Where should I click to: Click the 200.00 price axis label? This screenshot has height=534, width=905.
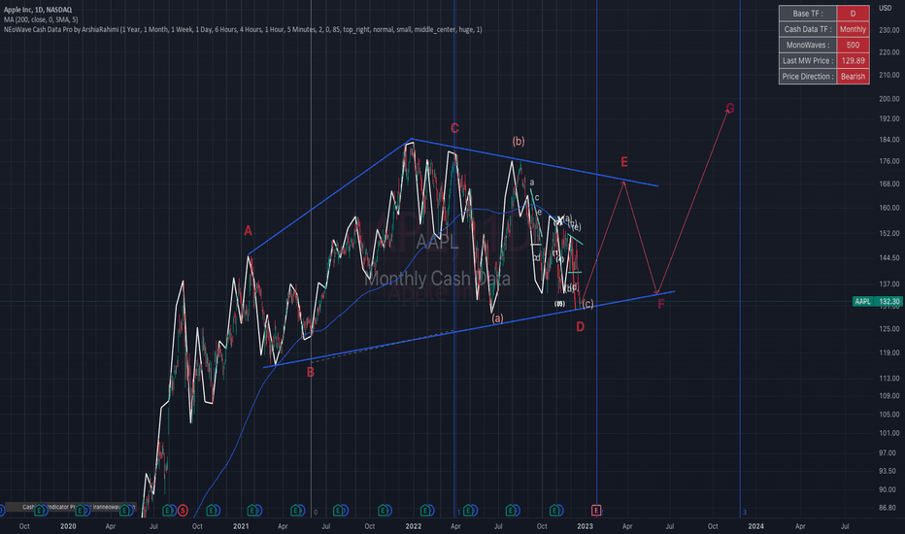pos(888,99)
